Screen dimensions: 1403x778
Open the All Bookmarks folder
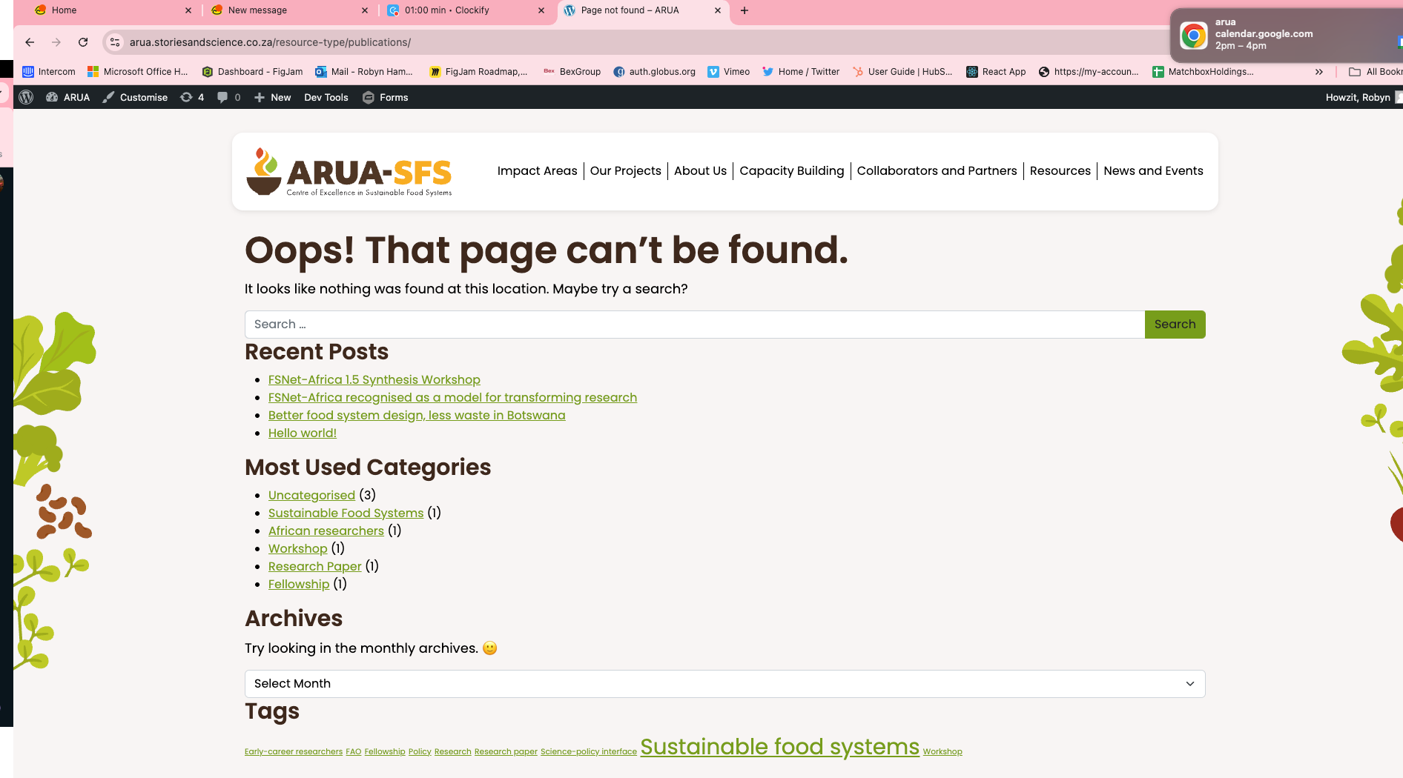(1376, 71)
